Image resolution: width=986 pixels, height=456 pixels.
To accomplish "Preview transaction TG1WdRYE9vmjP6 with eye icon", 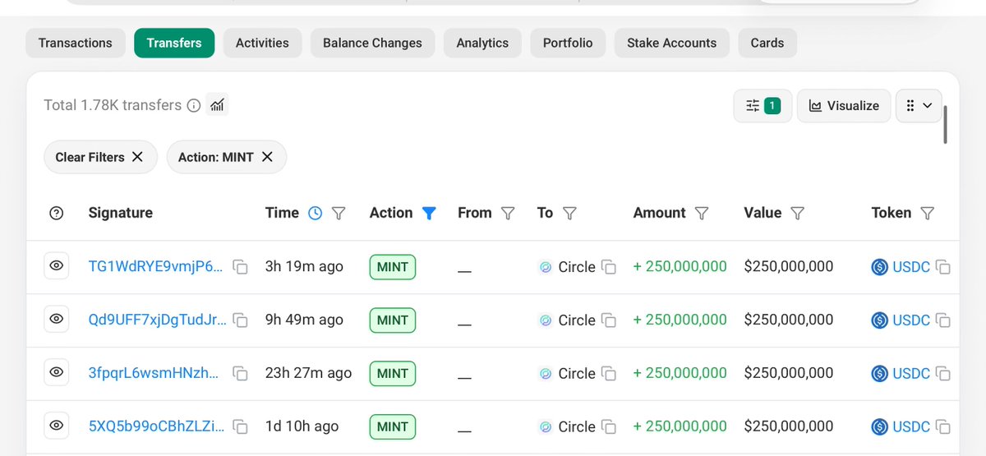I will point(57,266).
